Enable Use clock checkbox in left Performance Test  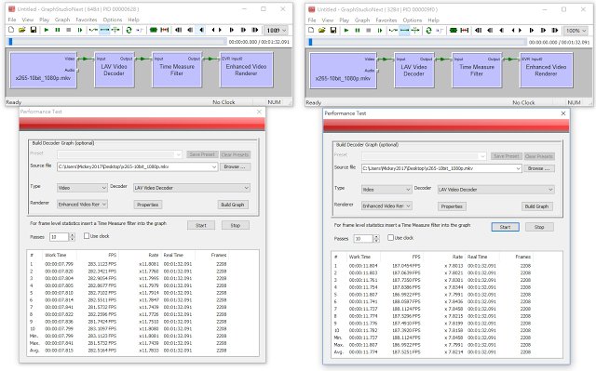[x=87, y=236]
